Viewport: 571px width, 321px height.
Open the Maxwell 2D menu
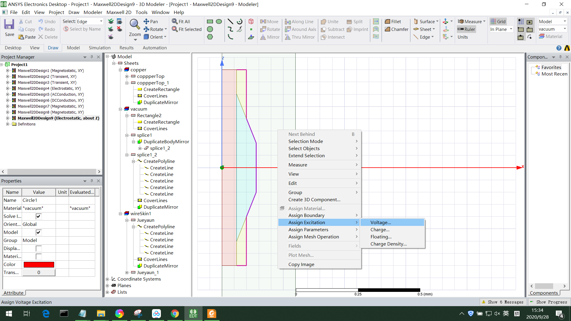119,12
